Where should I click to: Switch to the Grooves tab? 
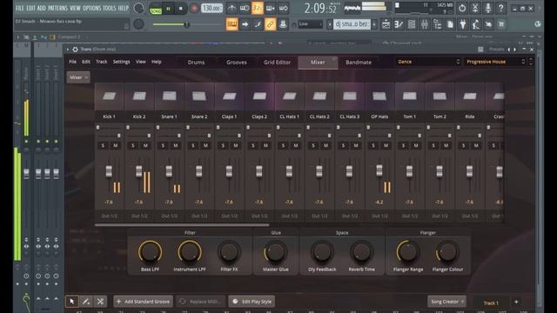click(x=237, y=62)
